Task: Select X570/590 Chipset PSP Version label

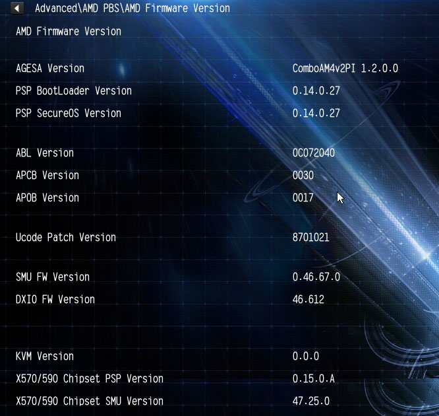Action: [90, 378]
